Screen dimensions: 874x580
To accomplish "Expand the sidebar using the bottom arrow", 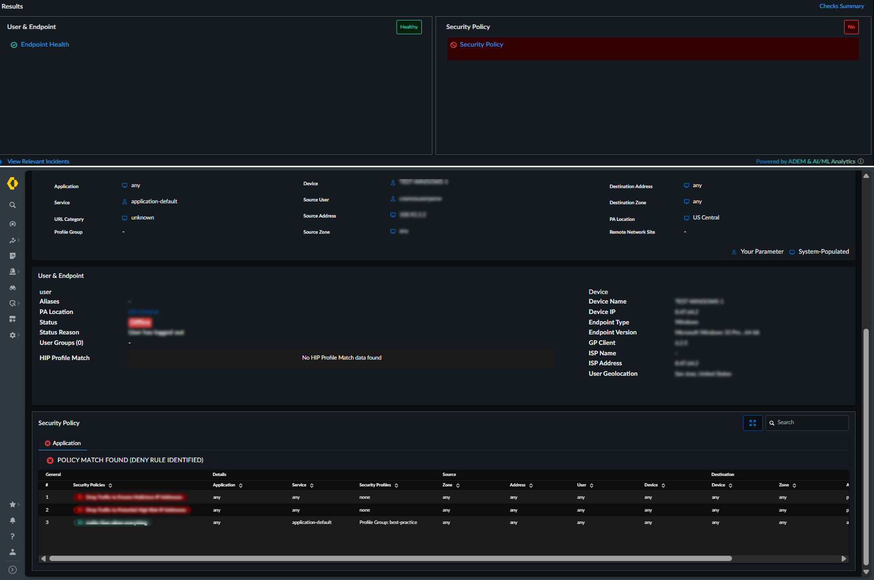I will [13, 570].
